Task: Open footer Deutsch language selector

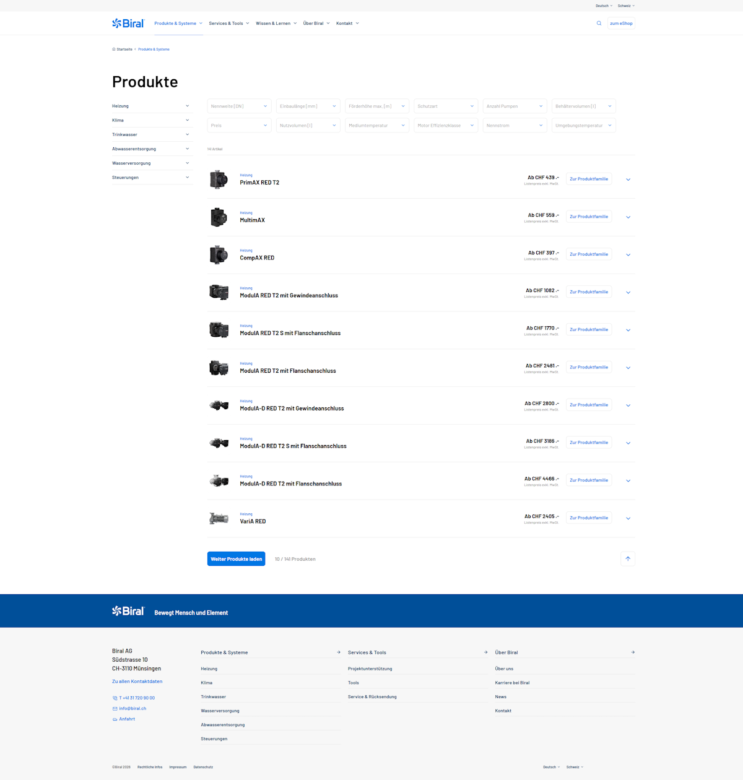Action: (552, 767)
